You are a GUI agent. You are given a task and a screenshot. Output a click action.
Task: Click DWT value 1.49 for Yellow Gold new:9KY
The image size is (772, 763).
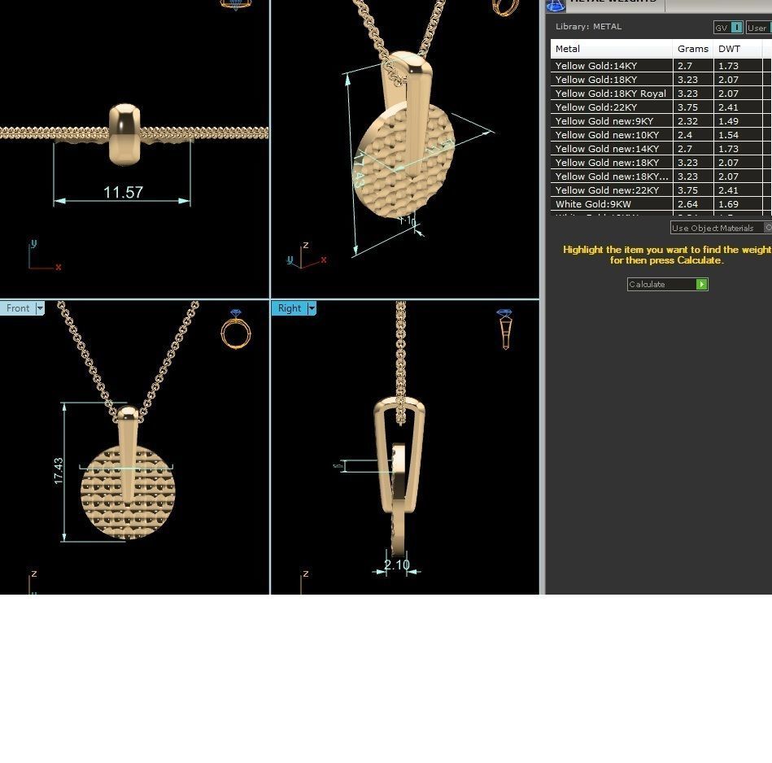pyautogui.click(x=728, y=120)
